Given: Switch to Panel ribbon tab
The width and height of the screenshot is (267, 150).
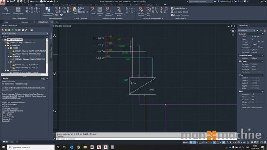Looking at the screenshot, I should pyautogui.click(x=48, y=5).
